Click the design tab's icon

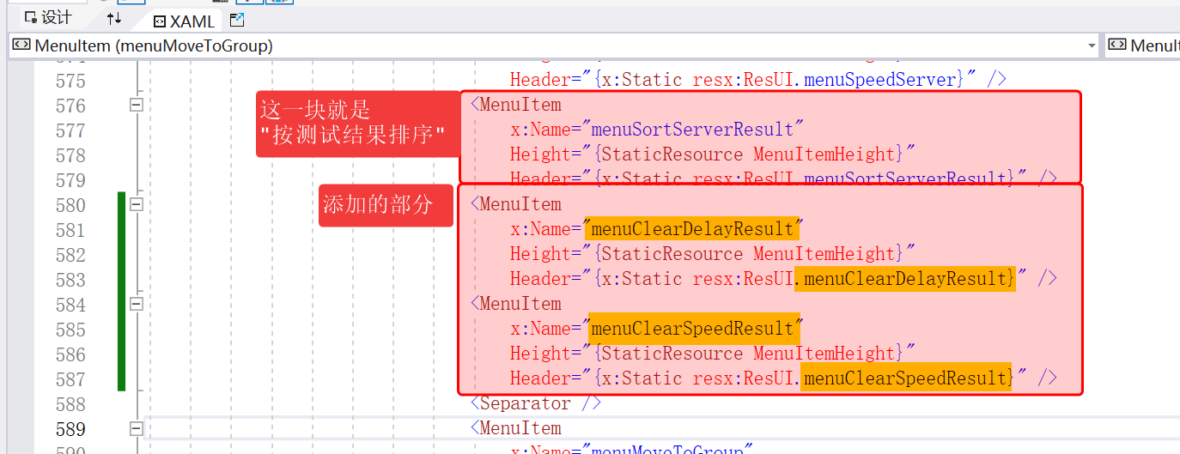coord(30,18)
